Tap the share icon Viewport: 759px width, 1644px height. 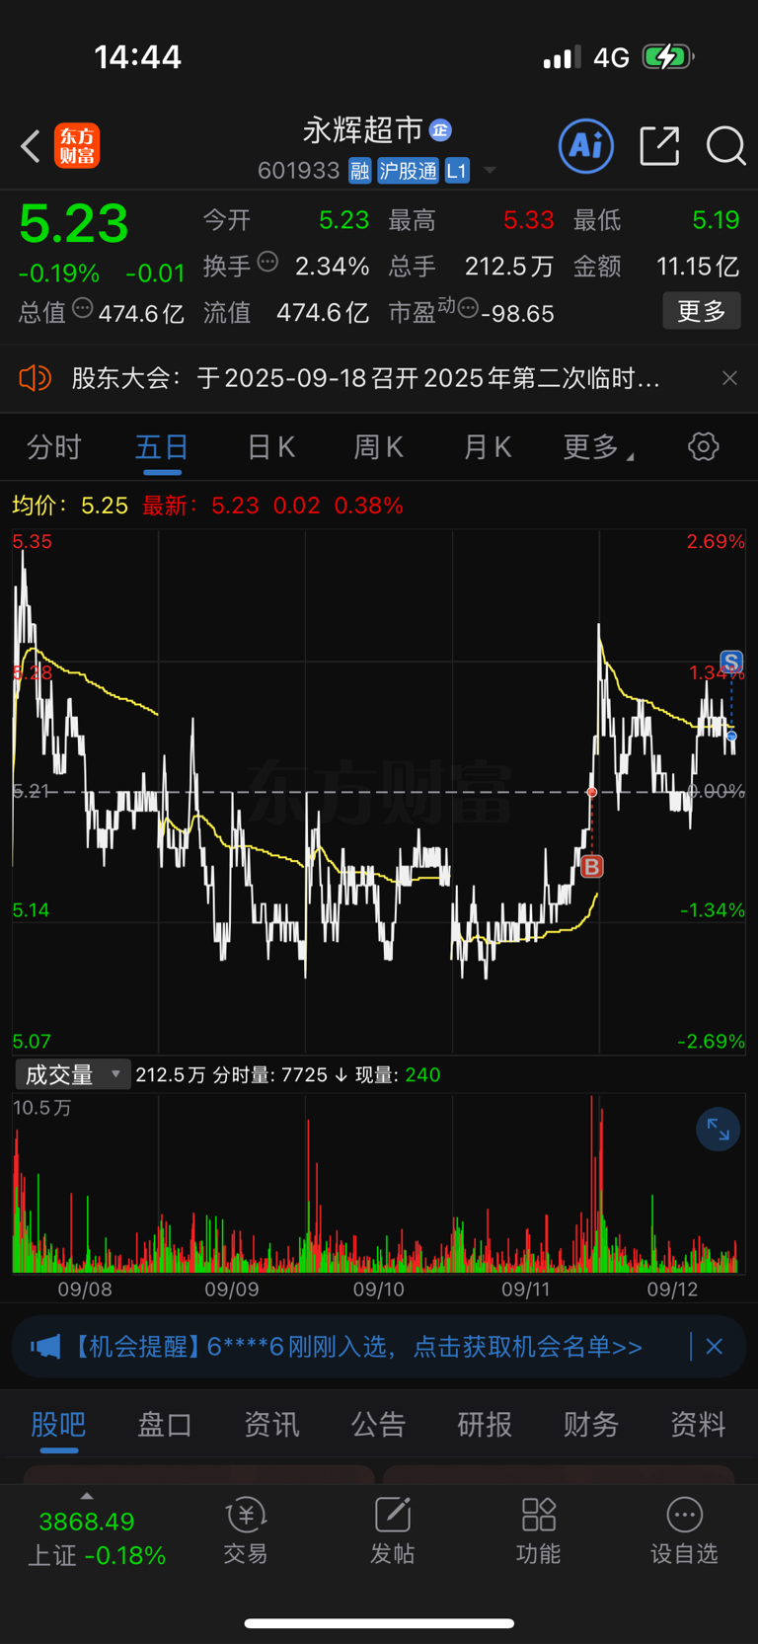pyautogui.click(x=659, y=146)
